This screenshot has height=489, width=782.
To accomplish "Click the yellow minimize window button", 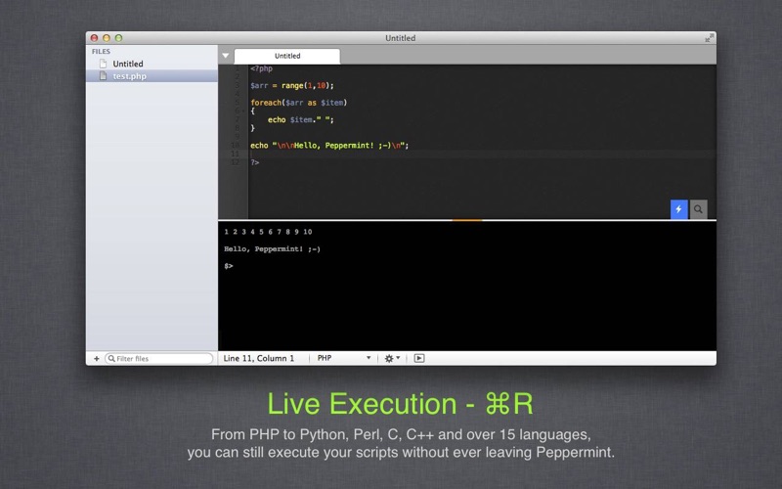I will (107, 38).
